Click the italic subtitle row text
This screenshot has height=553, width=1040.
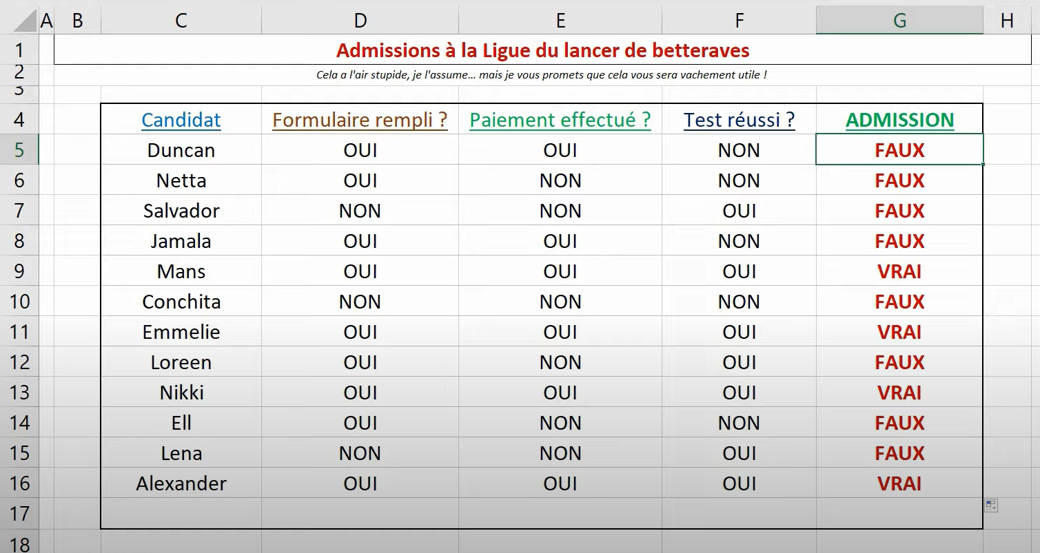click(x=542, y=75)
